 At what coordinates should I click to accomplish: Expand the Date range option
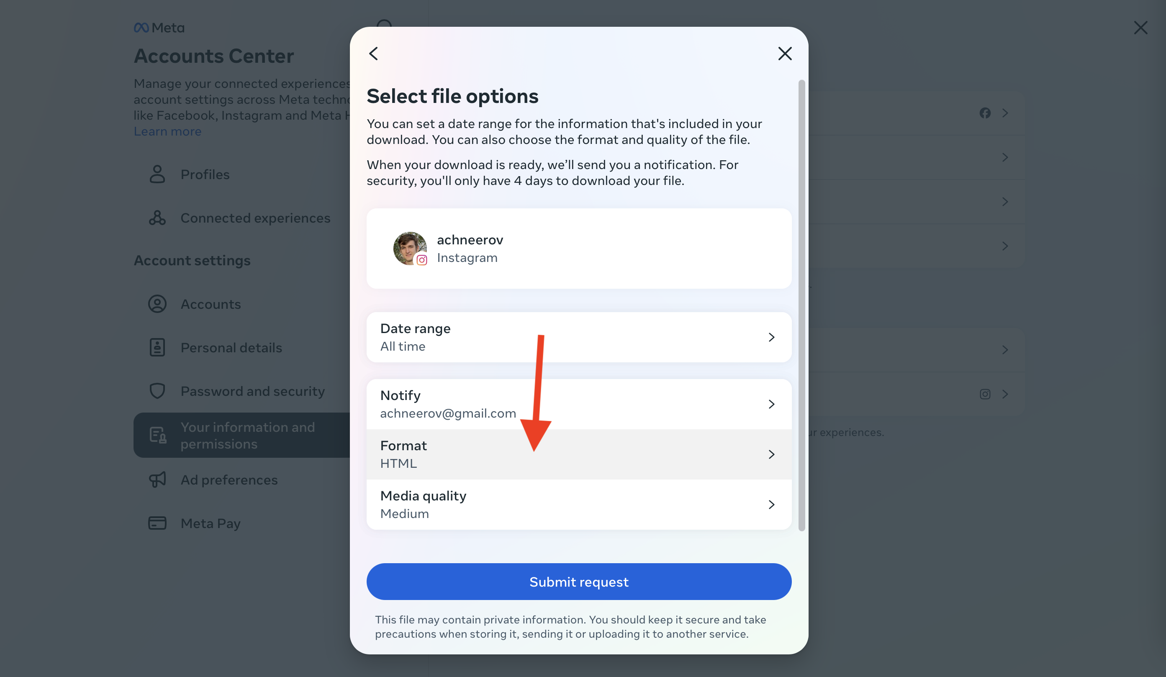point(578,337)
